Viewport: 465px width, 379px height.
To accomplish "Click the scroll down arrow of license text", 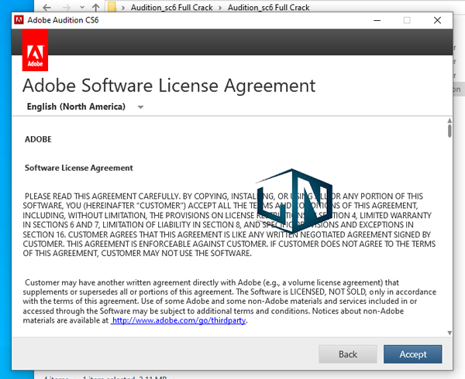I will pyautogui.click(x=449, y=333).
